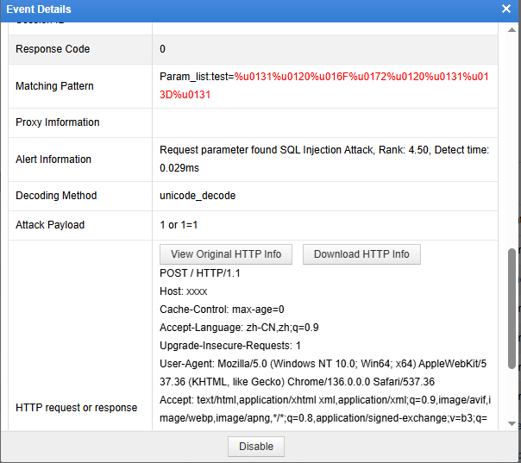Select the HTTP request or response label
The width and height of the screenshot is (521, 463).
(x=77, y=408)
